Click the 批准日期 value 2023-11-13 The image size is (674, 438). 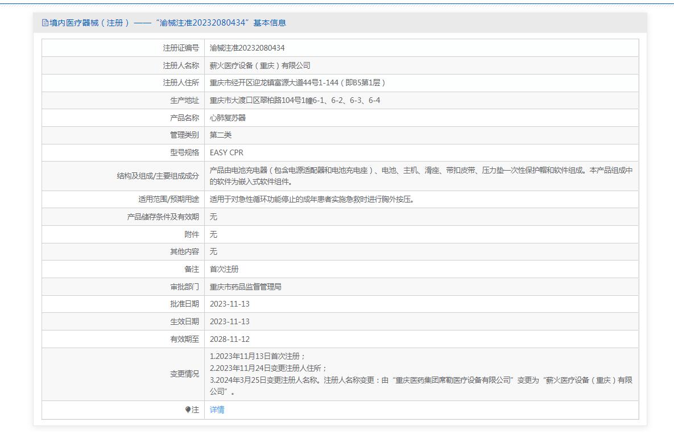pos(229,304)
